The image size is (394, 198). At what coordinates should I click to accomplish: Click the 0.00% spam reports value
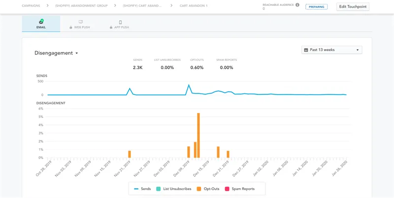227,68
